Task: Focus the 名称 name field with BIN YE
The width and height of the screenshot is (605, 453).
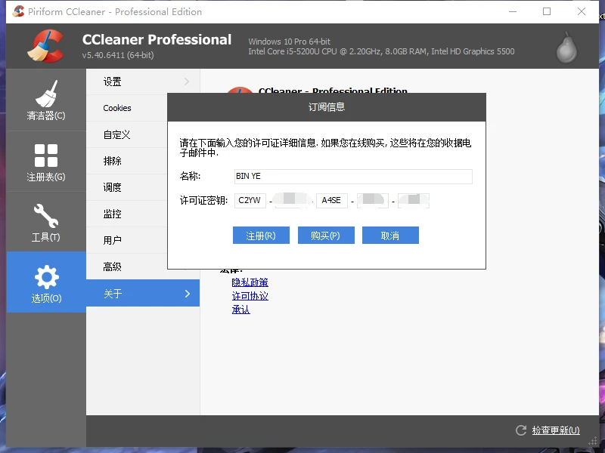Action: 353,177
